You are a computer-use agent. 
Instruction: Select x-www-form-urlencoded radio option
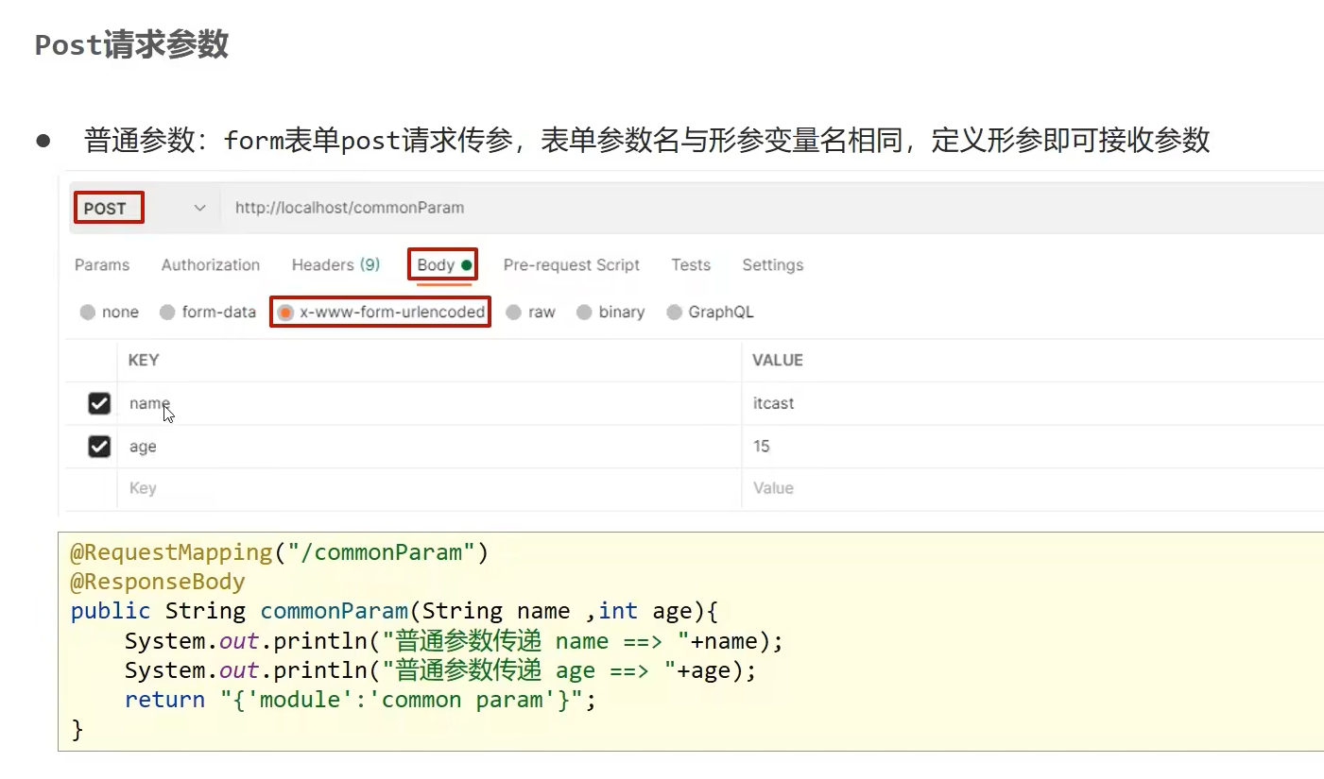coord(285,313)
